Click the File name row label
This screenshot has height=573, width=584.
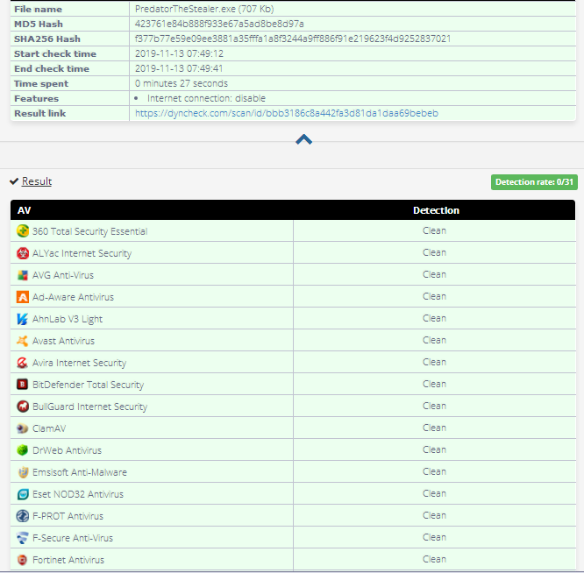point(38,10)
